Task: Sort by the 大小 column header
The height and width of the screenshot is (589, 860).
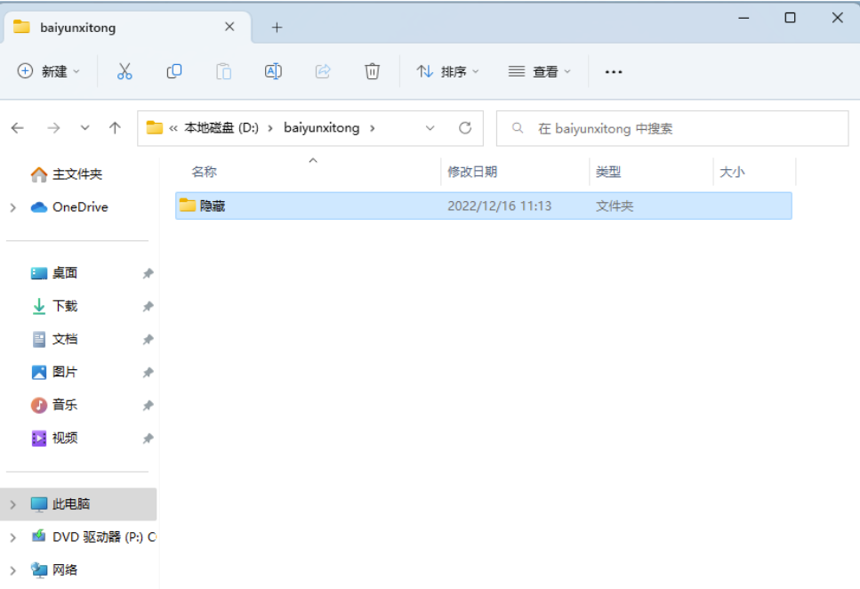Action: click(732, 172)
